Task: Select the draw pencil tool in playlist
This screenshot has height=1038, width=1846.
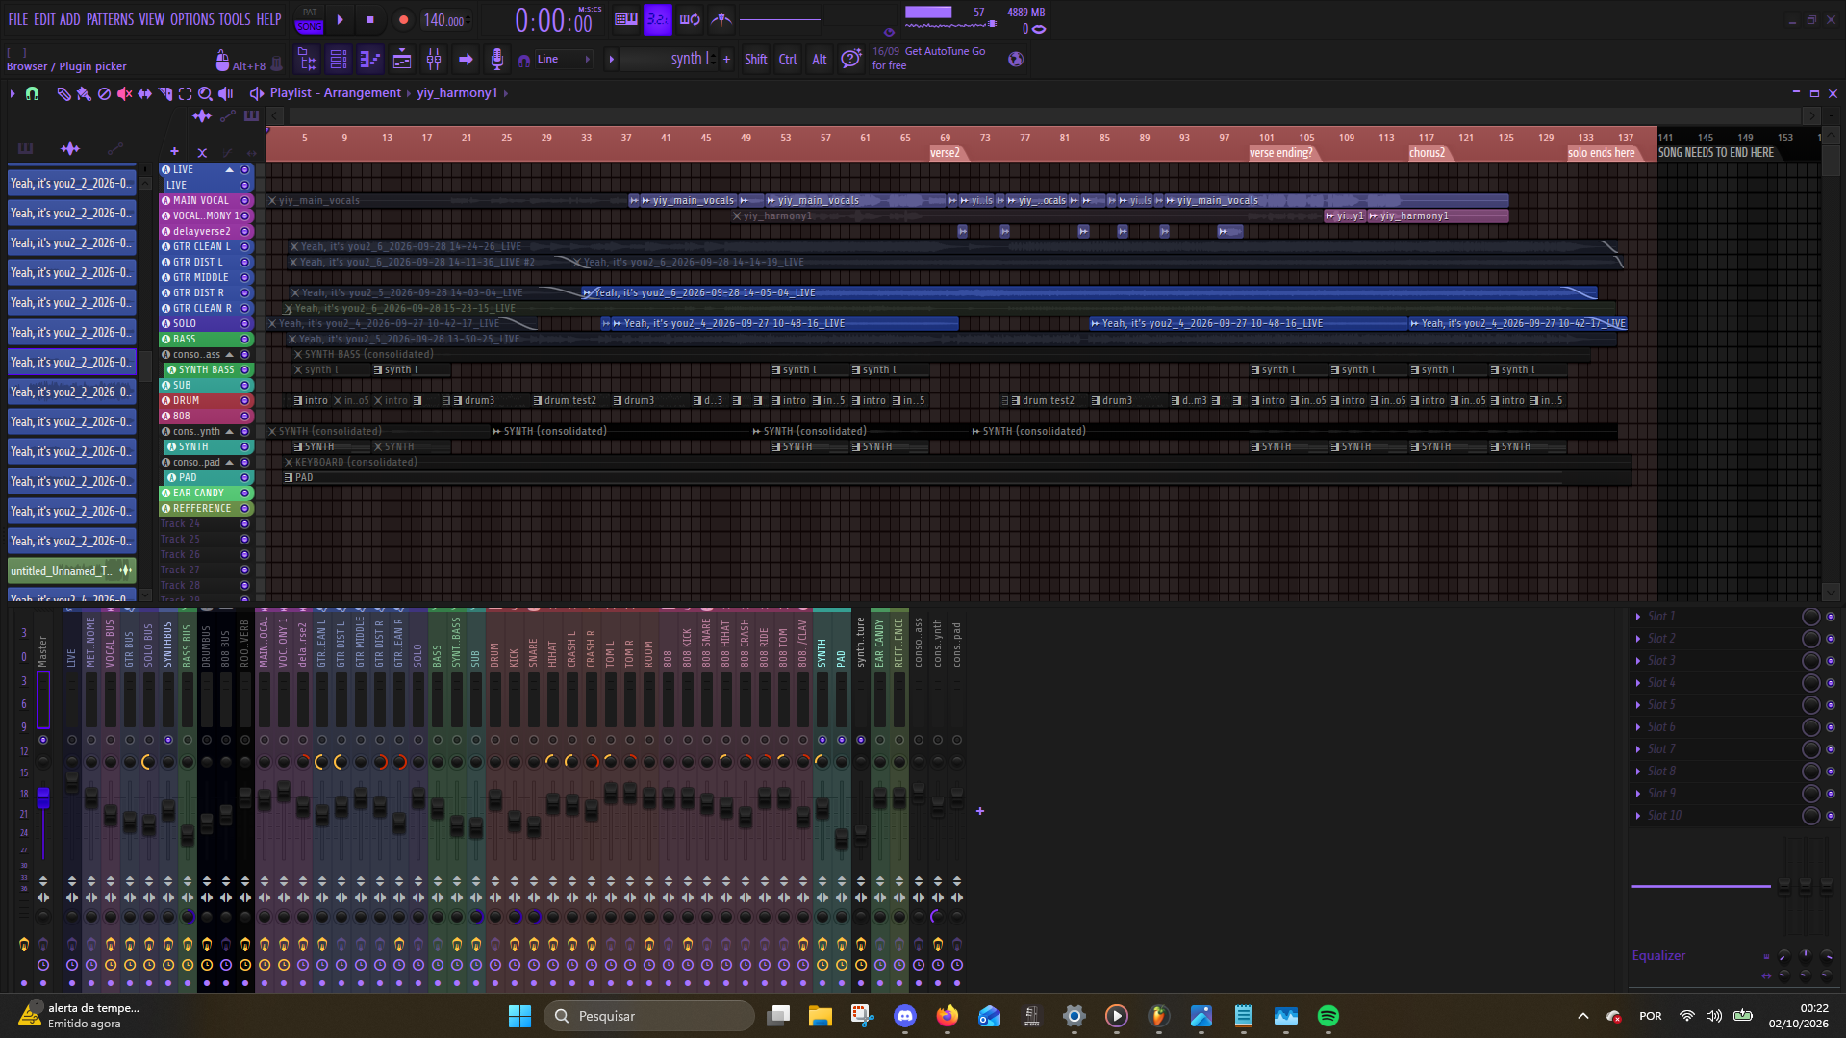Action: [x=63, y=93]
